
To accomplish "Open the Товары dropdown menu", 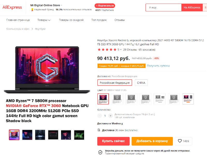I will [x=44, y=20].
